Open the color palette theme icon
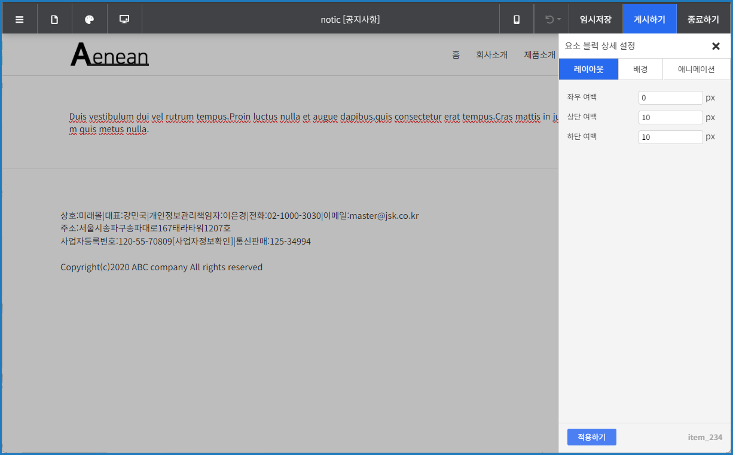733x455 pixels. (90, 19)
